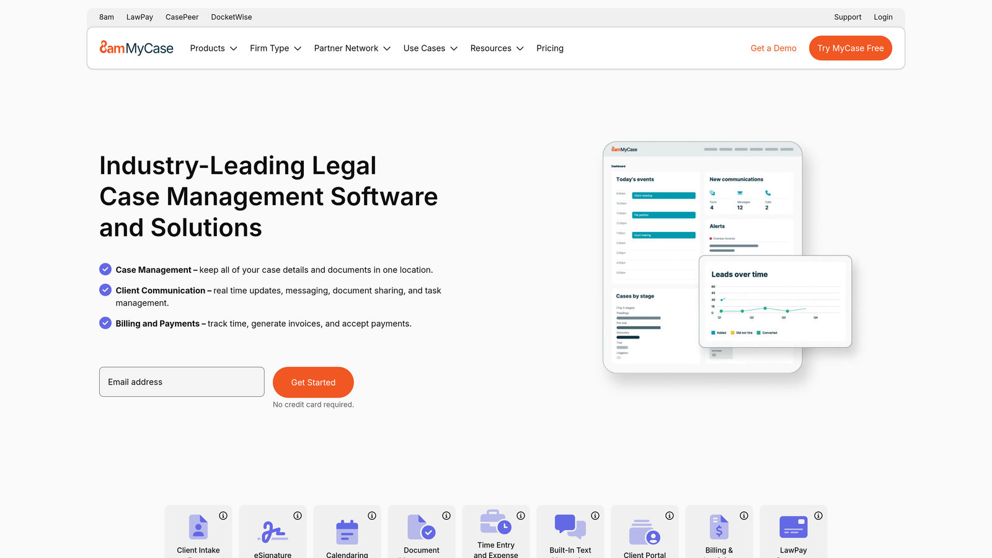Image resolution: width=992 pixels, height=558 pixels.
Task: Click the Try MyCase Free button
Action: [x=851, y=48]
